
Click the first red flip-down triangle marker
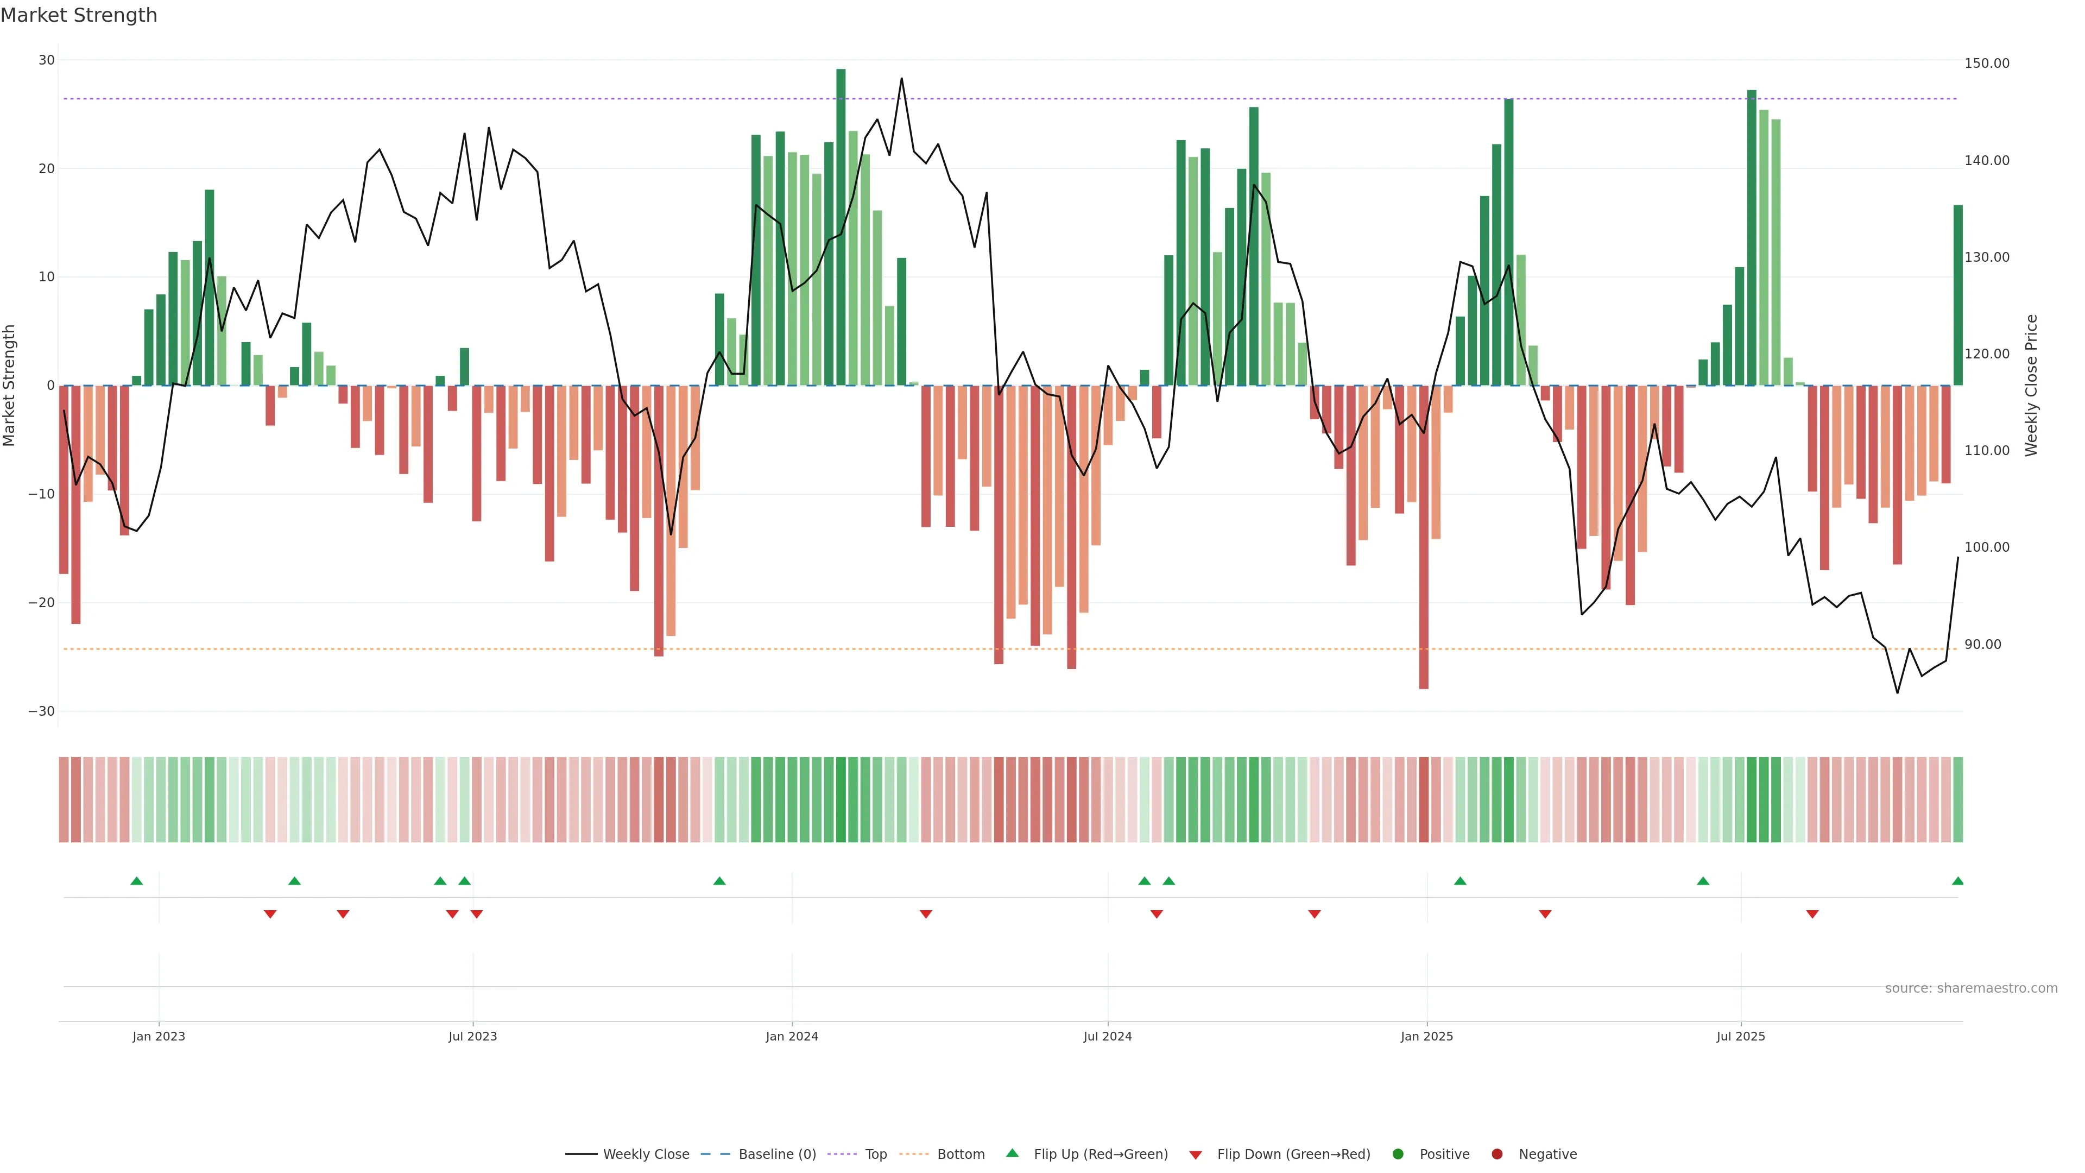tap(270, 914)
